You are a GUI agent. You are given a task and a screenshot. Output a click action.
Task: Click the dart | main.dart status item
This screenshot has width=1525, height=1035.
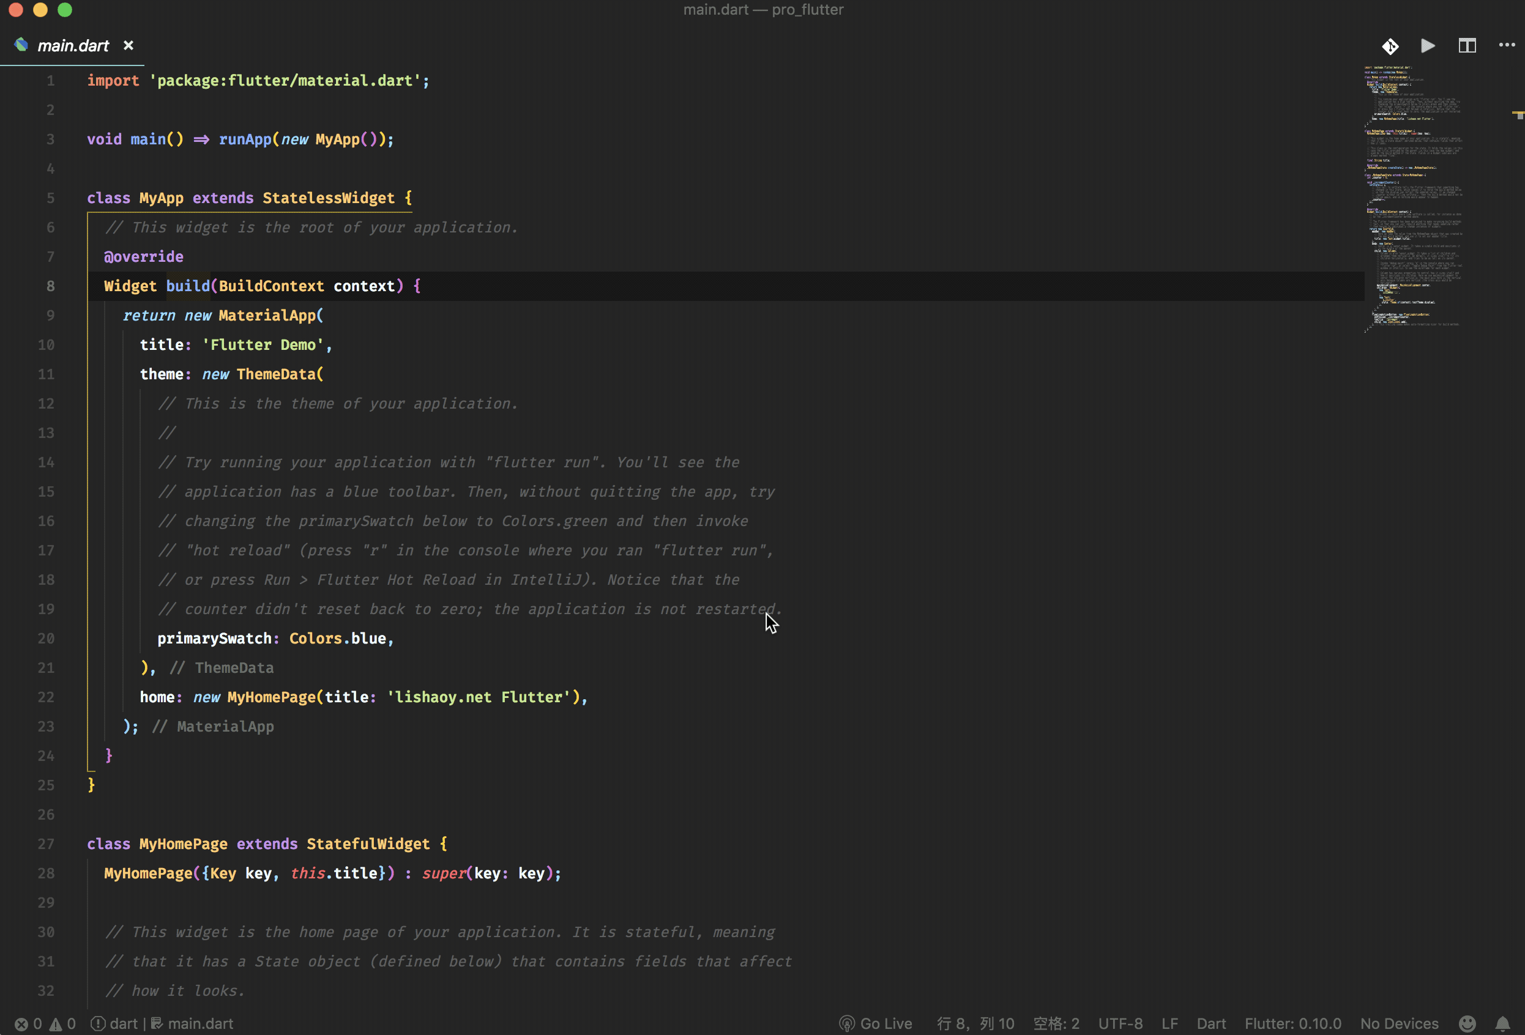(162, 1023)
